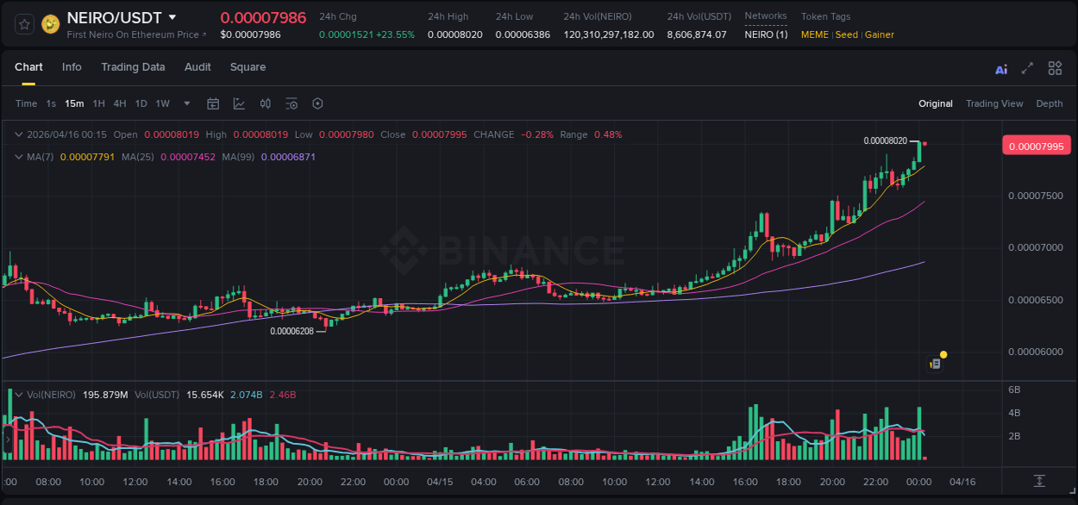Open the technical indicators icon
The width and height of the screenshot is (1078, 505).
[291, 103]
